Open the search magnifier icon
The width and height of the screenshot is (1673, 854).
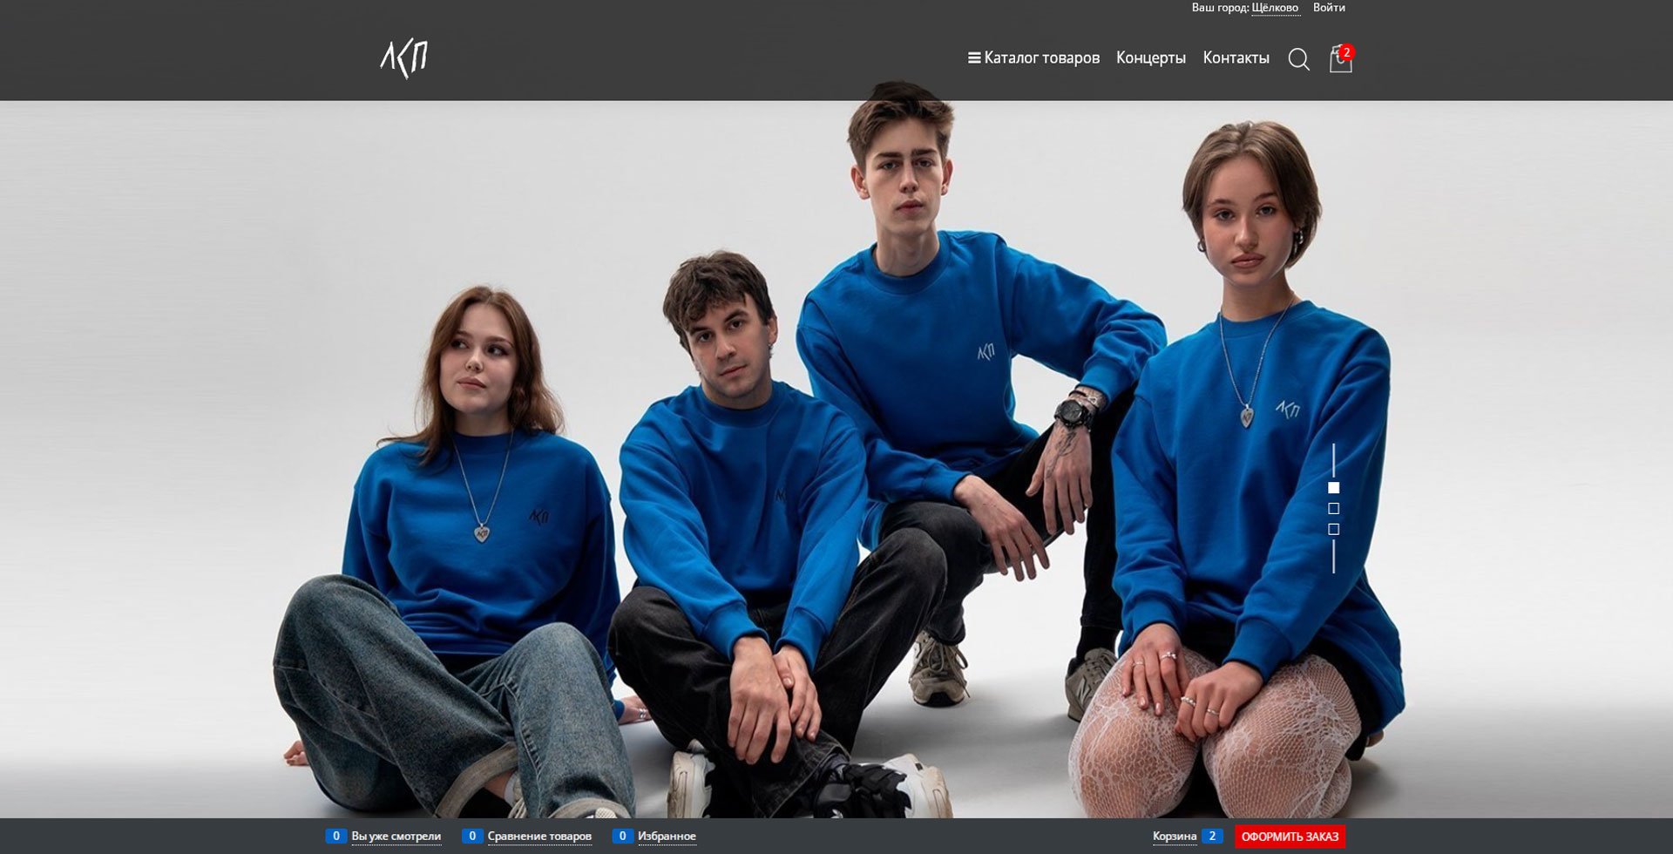pyautogui.click(x=1298, y=59)
